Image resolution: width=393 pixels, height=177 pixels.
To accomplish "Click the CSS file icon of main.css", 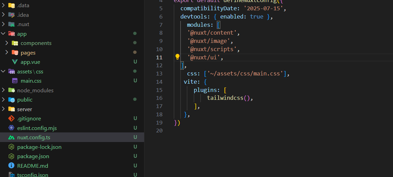I will pyautogui.click(x=15, y=81).
